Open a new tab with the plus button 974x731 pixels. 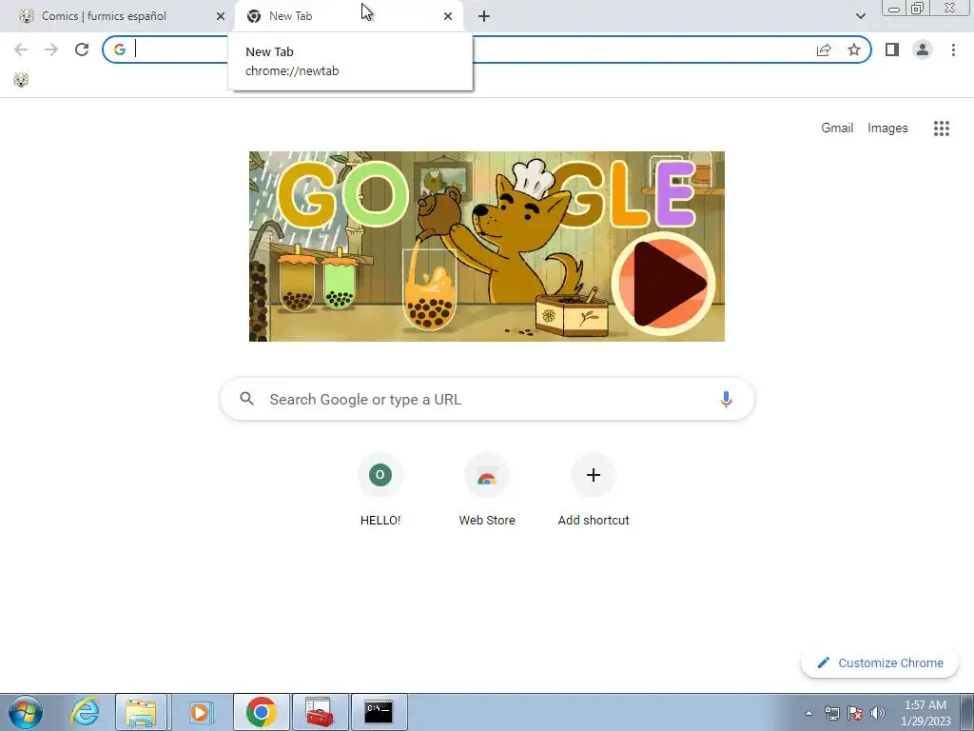pyautogui.click(x=484, y=16)
